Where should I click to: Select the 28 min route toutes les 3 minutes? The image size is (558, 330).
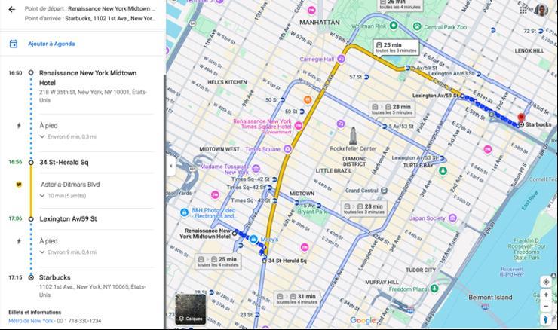363,209
